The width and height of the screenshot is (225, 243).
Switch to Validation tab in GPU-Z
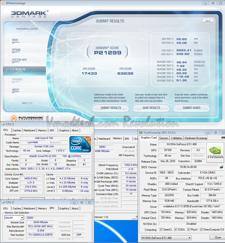pos(176,138)
